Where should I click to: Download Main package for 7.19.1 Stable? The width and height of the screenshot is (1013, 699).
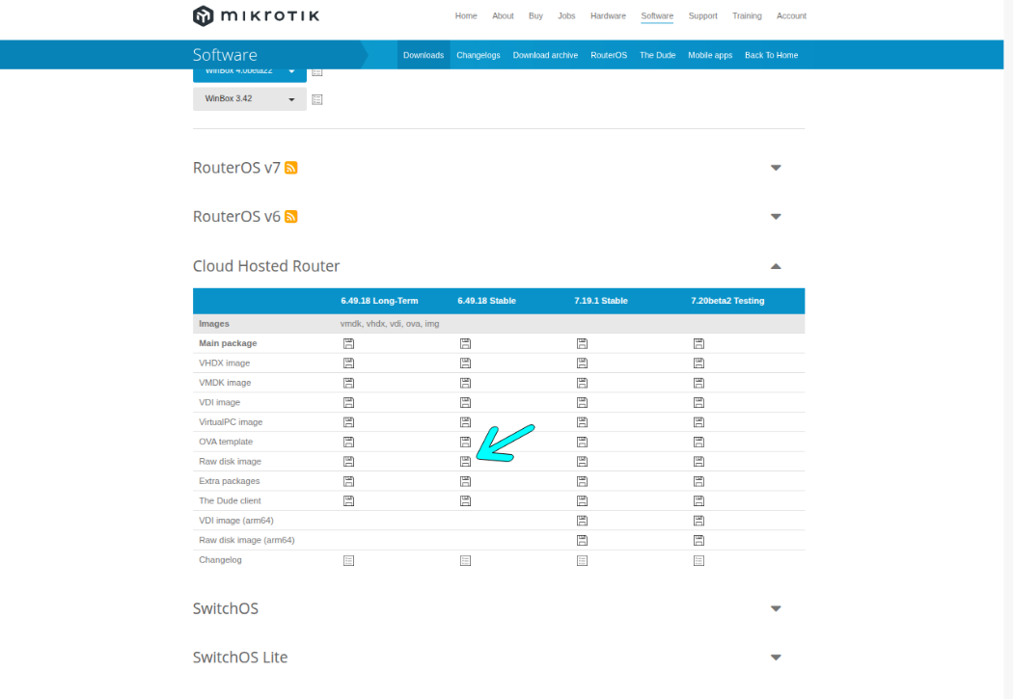(582, 343)
